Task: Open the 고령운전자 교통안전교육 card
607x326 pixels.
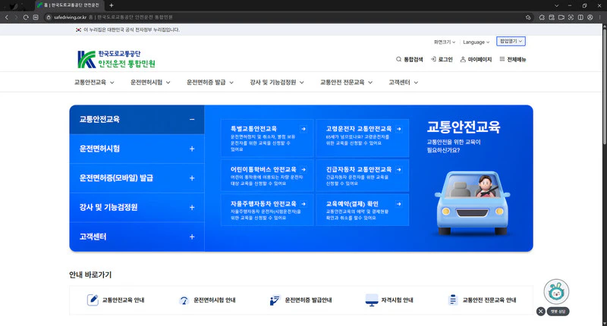Action: pos(363,138)
